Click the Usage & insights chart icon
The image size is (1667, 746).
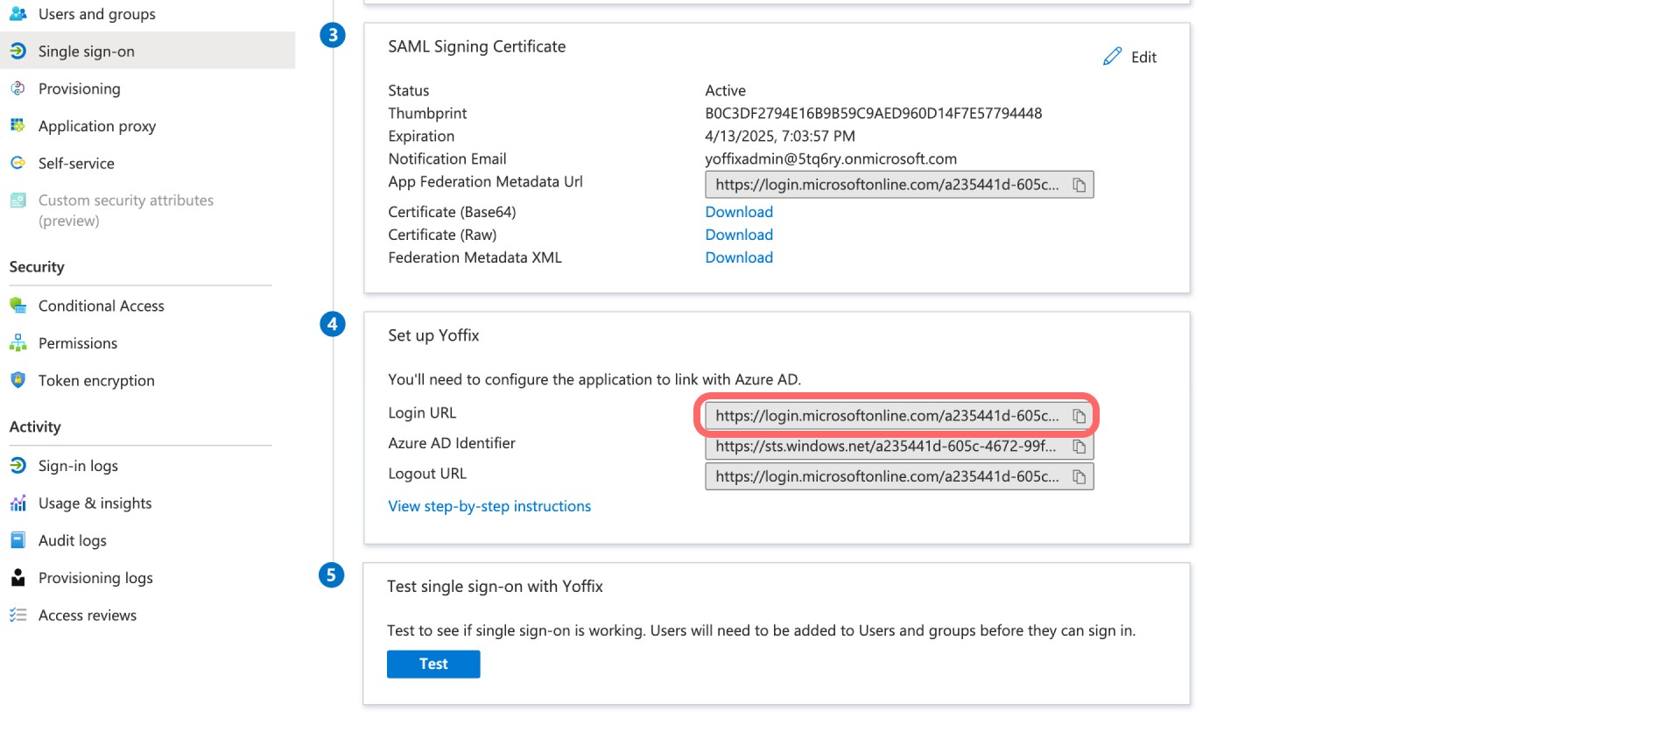[18, 503]
